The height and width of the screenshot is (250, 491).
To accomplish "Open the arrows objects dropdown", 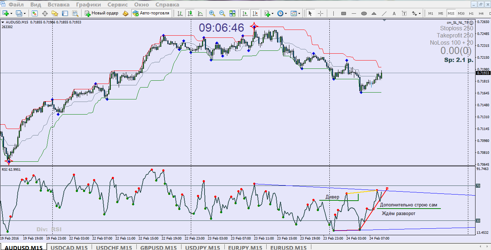I will 420,13.
